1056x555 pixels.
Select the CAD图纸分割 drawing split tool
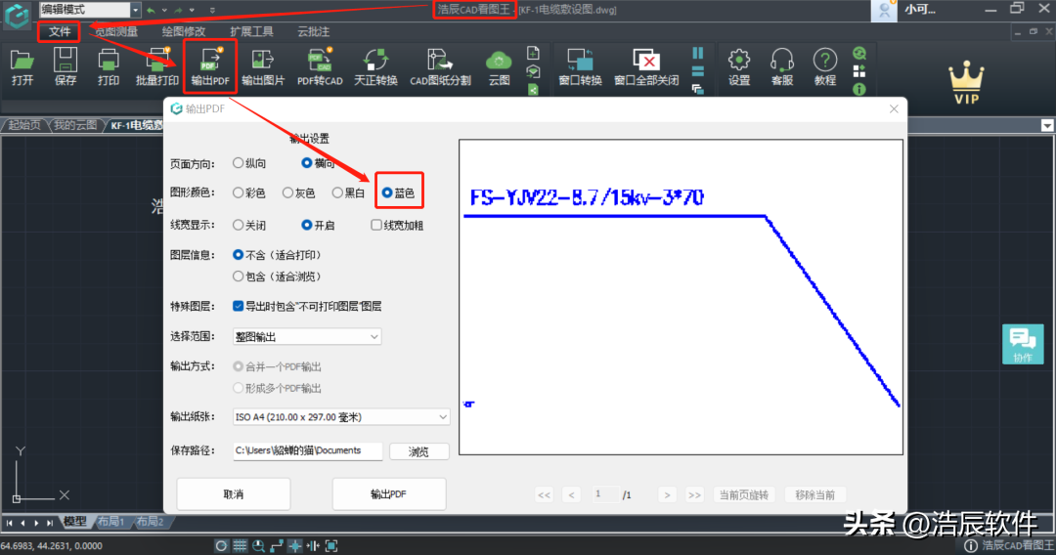point(440,66)
